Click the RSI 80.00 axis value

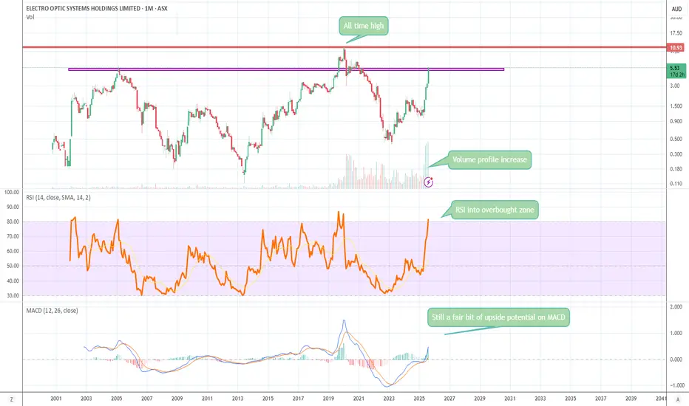13,221
